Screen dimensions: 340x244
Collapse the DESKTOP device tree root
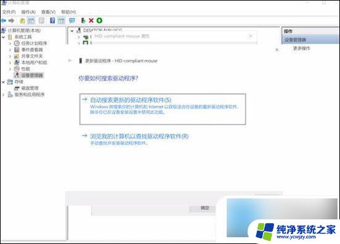tap(72, 31)
